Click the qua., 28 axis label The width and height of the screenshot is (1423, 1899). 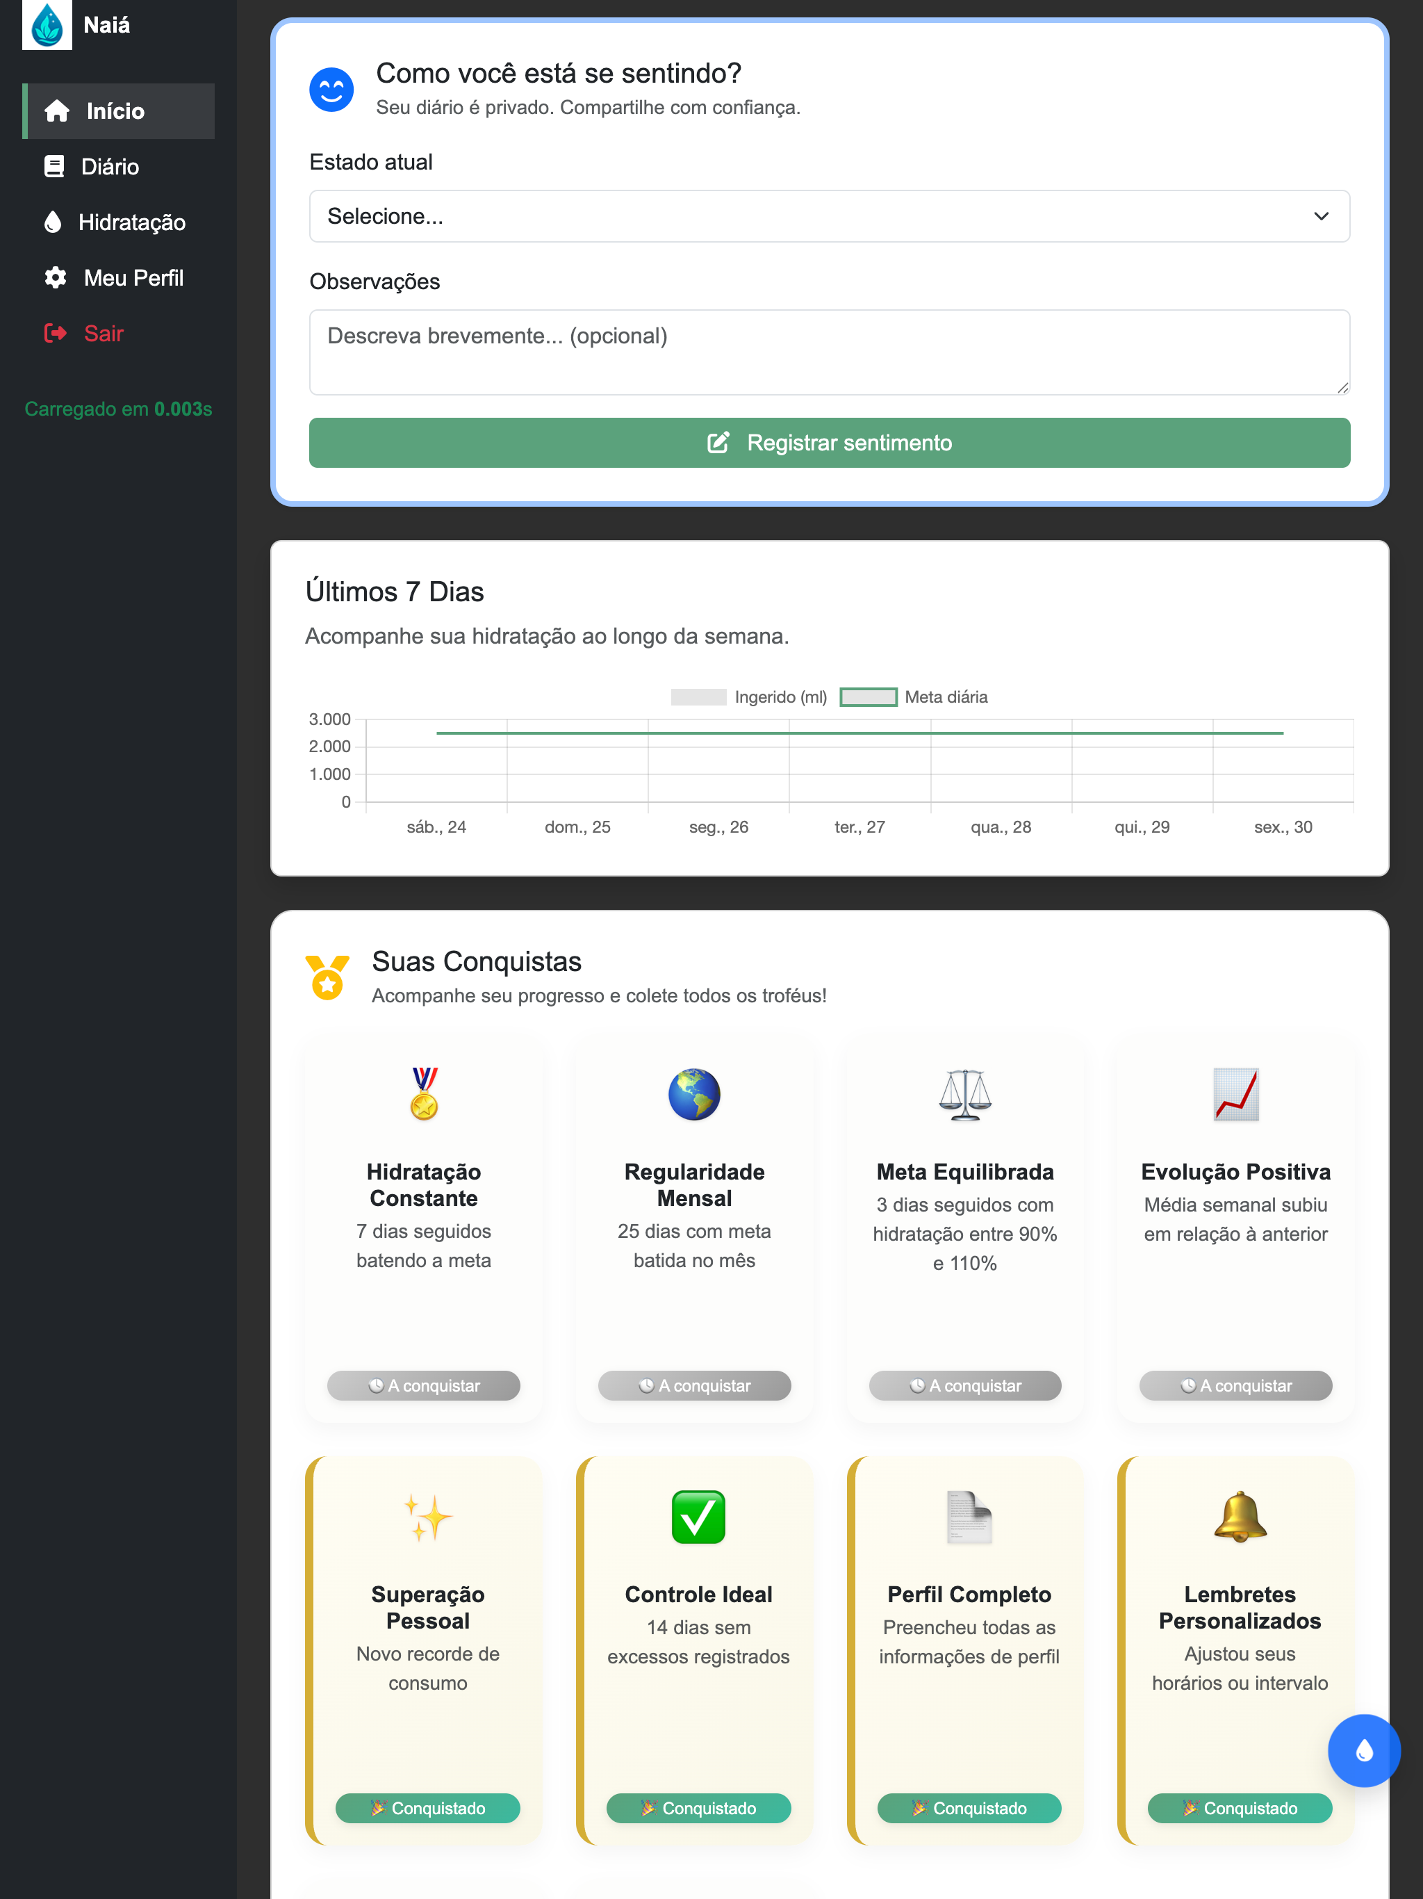click(1001, 826)
